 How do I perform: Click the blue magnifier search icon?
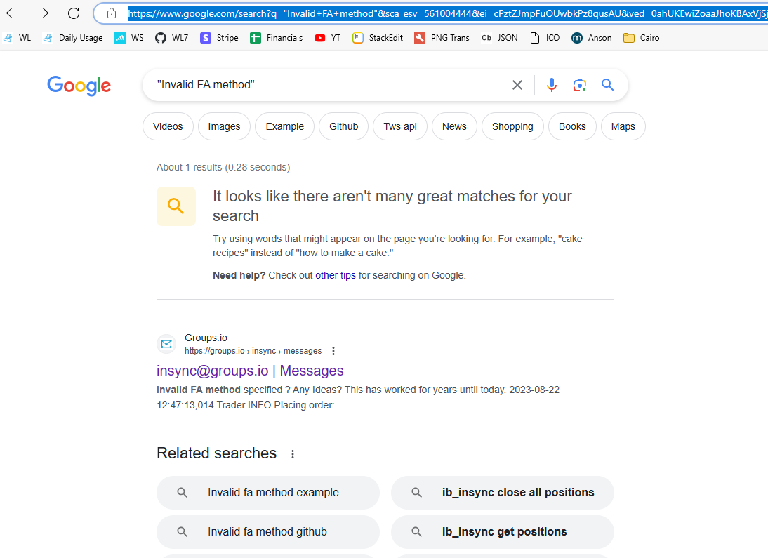tap(608, 85)
